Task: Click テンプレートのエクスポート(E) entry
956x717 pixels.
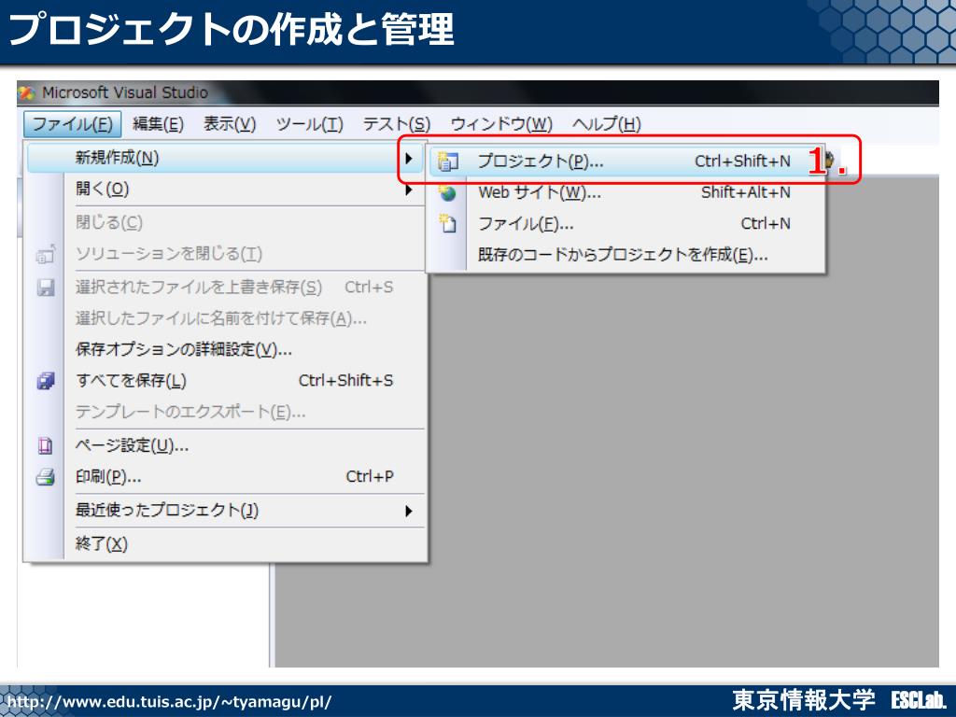Action: coord(226,412)
